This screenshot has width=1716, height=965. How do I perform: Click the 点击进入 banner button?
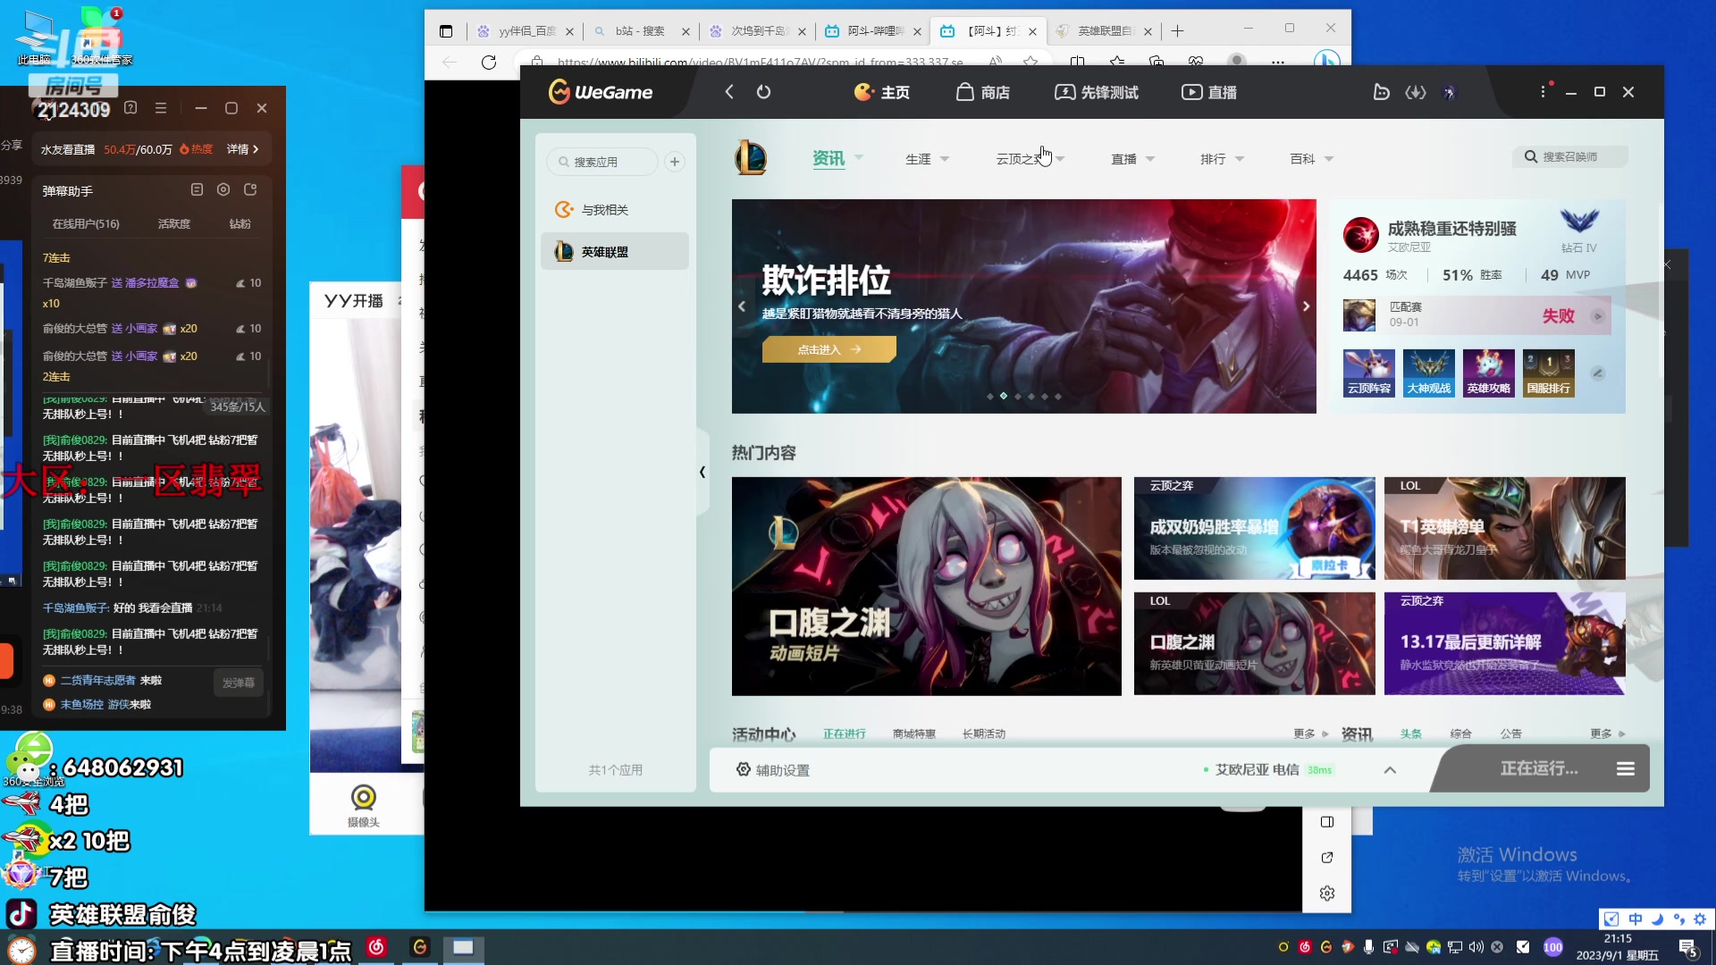pyautogui.click(x=829, y=349)
